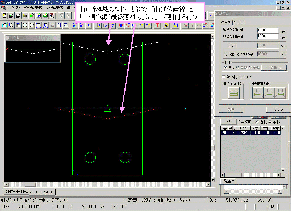Click the new file icon in toolbar
This screenshot has height=211, width=291.
(x=4, y=15)
